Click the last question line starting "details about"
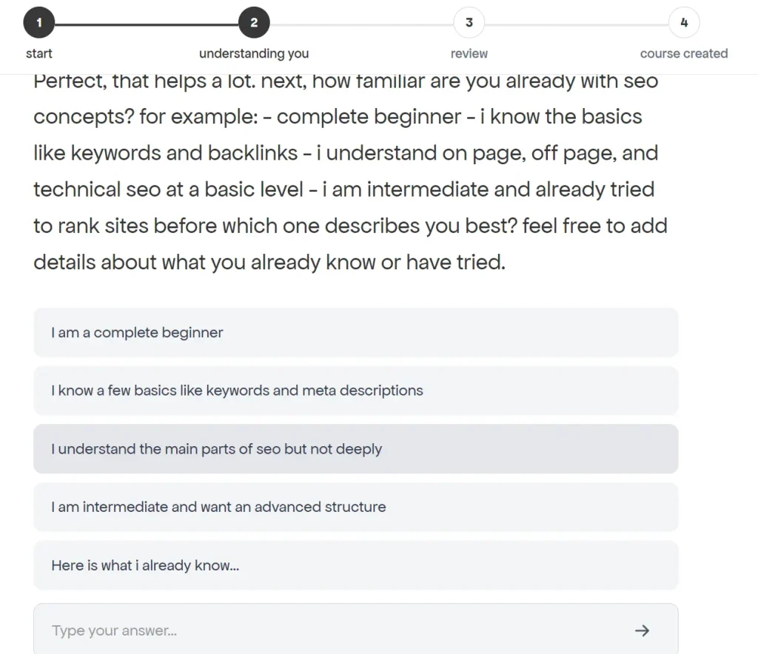This screenshot has height=654, width=758. click(x=269, y=262)
